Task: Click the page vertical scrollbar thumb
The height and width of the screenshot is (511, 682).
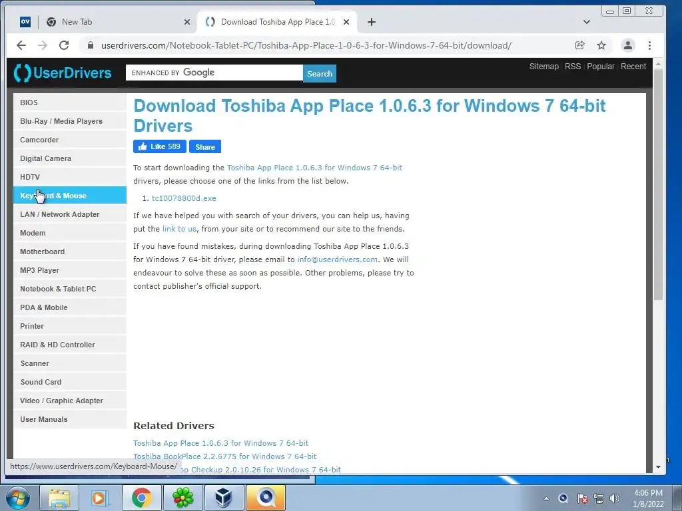Action: point(658,185)
